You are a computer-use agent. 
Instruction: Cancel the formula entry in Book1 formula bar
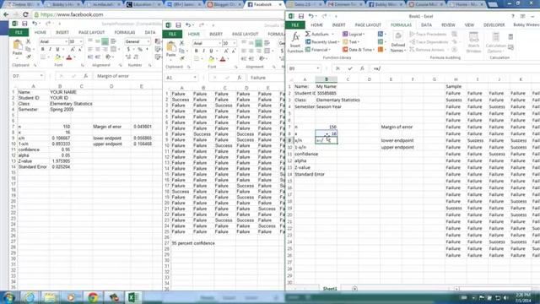tap(337, 68)
